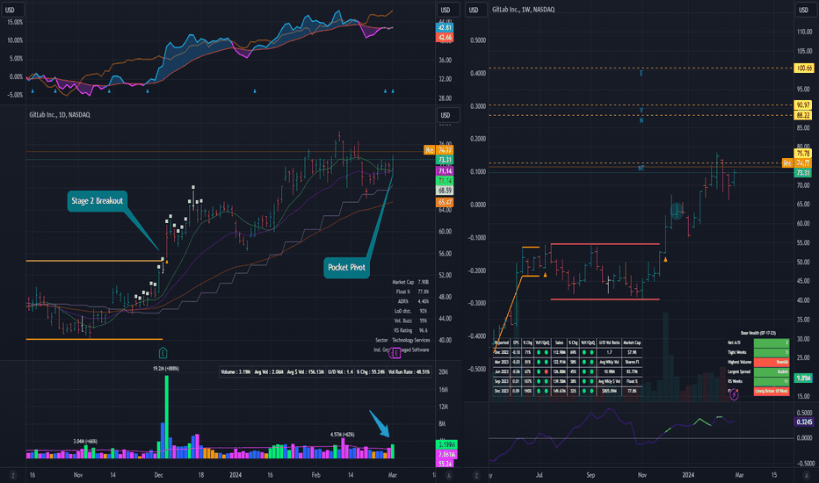Click the orange triangle marker near weekly December breakout
The image size is (819, 483).
665,259
